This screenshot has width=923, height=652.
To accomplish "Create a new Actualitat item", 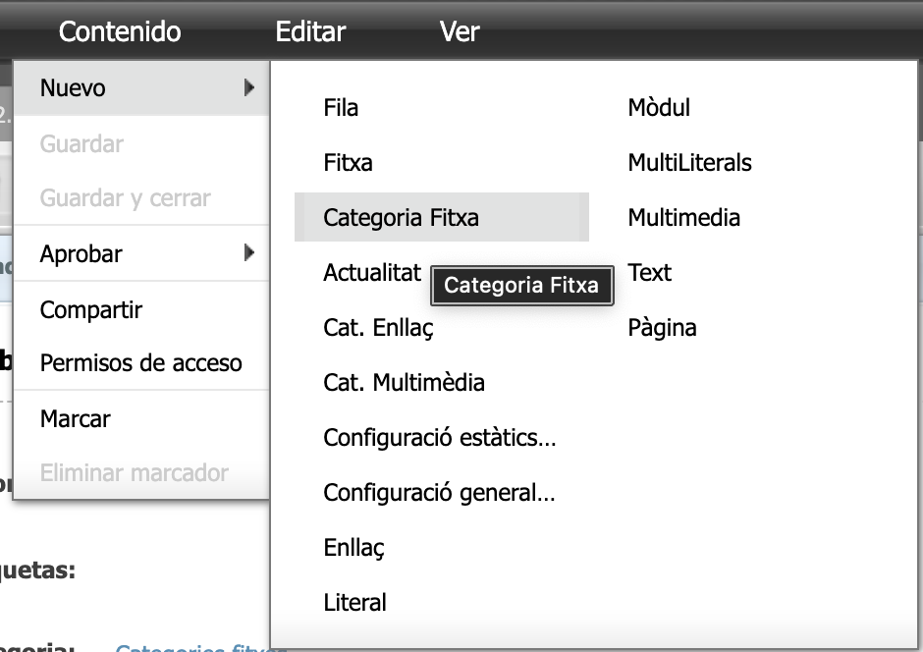I will pyautogui.click(x=372, y=273).
